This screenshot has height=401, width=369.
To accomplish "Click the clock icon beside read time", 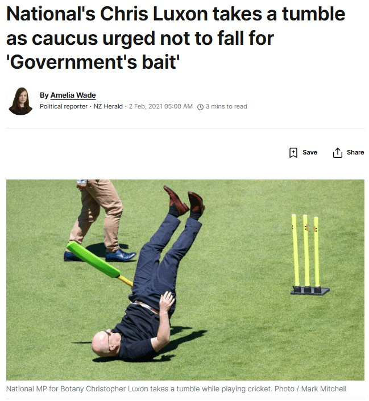I will click(x=200, y=107).
